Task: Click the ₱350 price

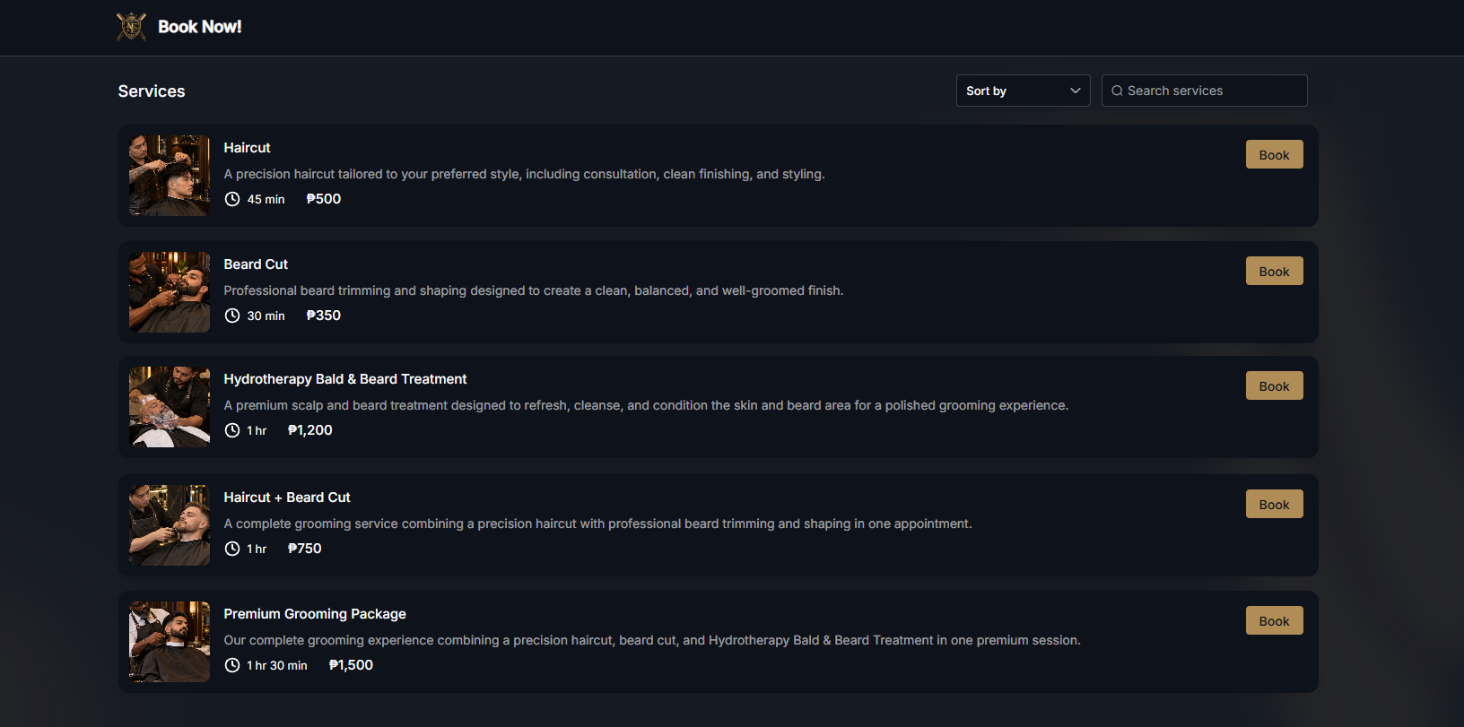Action: [x=324, y=316]
